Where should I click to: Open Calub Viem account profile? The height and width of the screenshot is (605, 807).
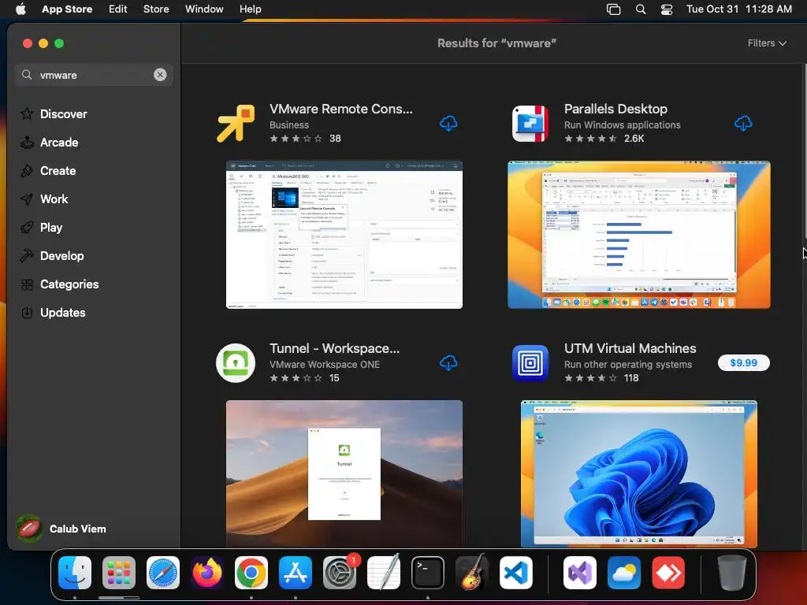pos(61,529)
